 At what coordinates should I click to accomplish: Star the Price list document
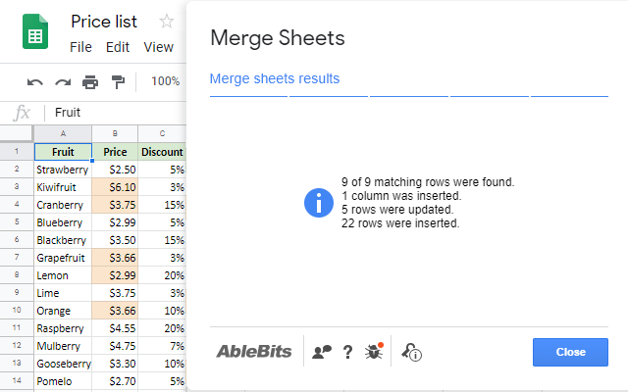(x=167, y=22)
